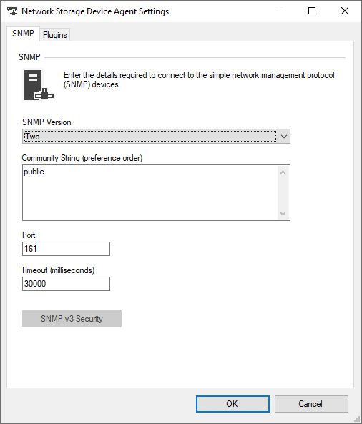Cancel the agent settings dialog
This screenshot has height=424, width=362.
[x=311, y=404]
